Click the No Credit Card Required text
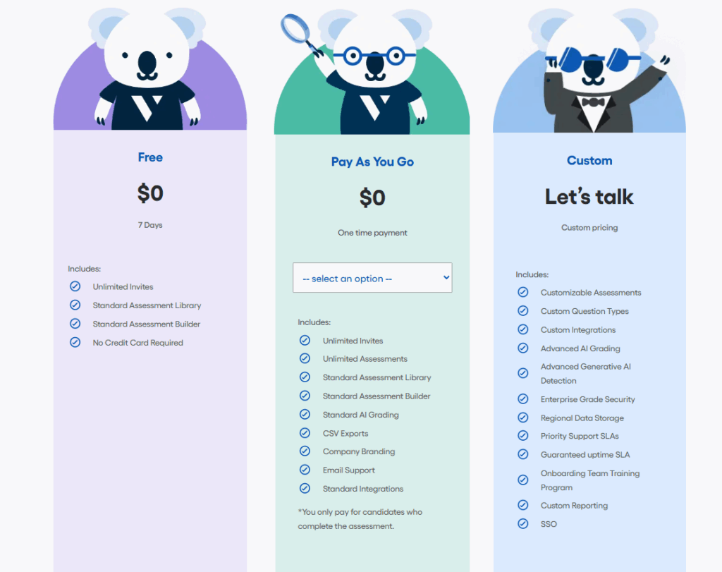Viewport: 722px width, 572px height. [138, 343]
